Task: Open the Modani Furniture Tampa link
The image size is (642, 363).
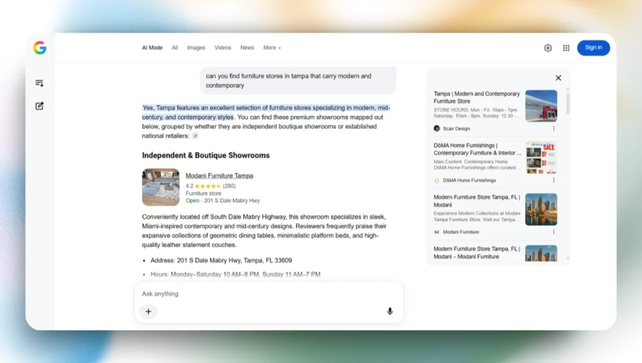Action: tap(219, 176)
